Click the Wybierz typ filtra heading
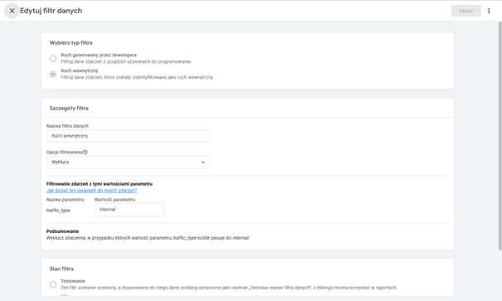Screen dimensions: 502x301 (71, 43)
